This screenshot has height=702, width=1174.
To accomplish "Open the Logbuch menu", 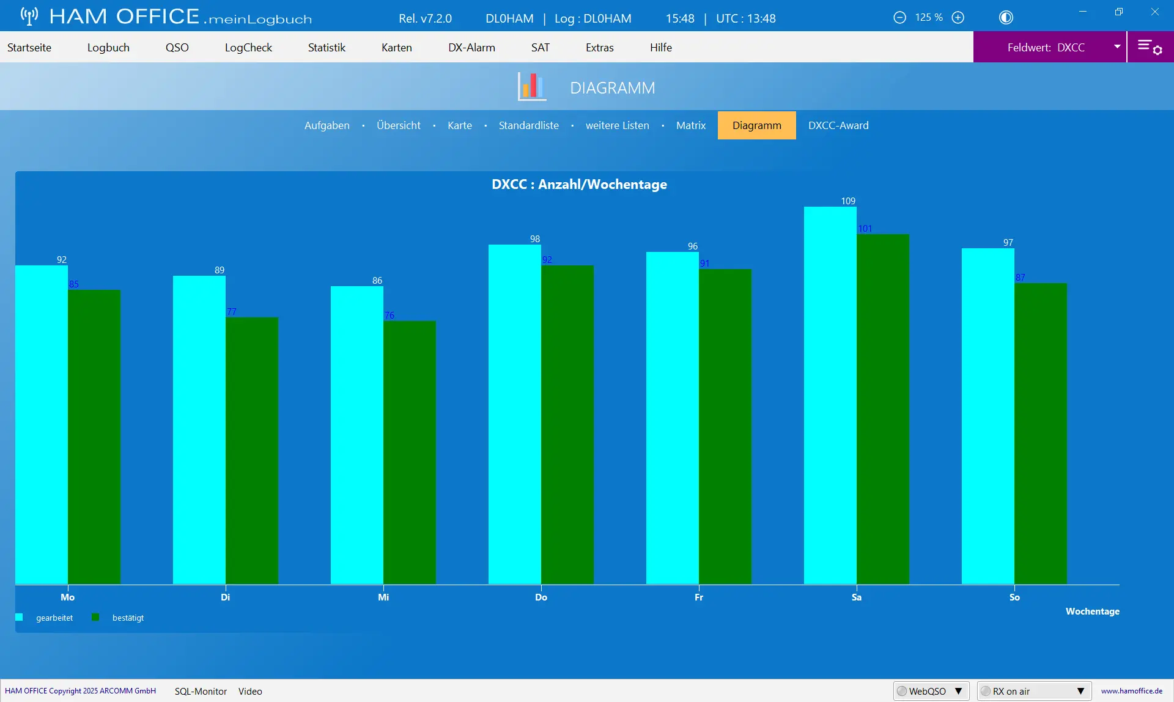I will tap(108, 47).
